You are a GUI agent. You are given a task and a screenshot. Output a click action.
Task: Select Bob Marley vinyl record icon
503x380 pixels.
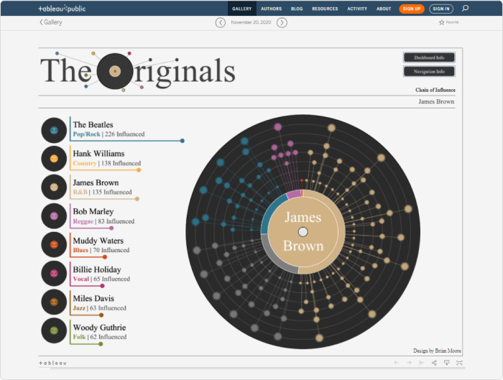pos(54,216)
